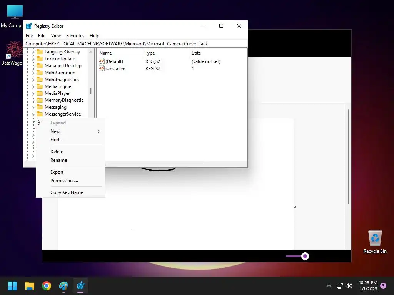Open Permissions... from context menu
Image resolution: width=394 pixels, height=295 pixels.
70,181
